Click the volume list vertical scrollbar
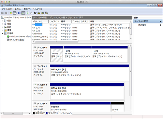 131,29
